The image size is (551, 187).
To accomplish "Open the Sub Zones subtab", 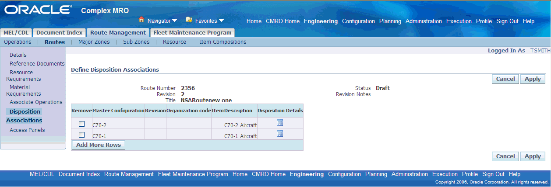I will pyautogui.click(x=136, y=42).
